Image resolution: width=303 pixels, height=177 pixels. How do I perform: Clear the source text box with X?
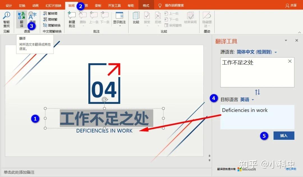point(290,61)
